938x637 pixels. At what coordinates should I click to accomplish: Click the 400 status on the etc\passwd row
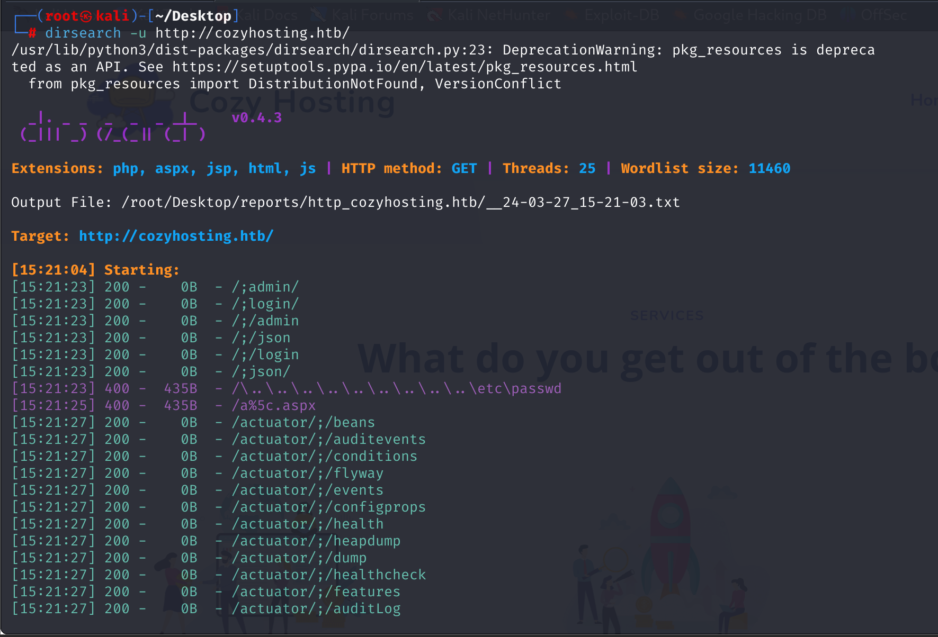pos(117,389)
